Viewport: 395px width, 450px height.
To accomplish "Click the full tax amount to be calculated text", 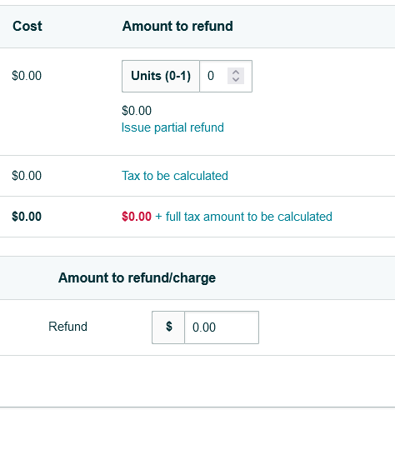I will click(x=249, y=217).
